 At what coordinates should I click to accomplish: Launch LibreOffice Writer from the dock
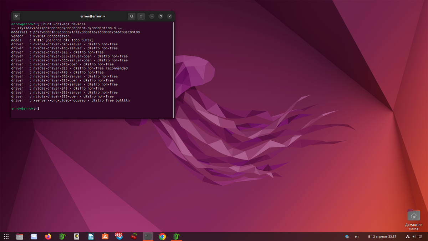(x=91, y=236)
